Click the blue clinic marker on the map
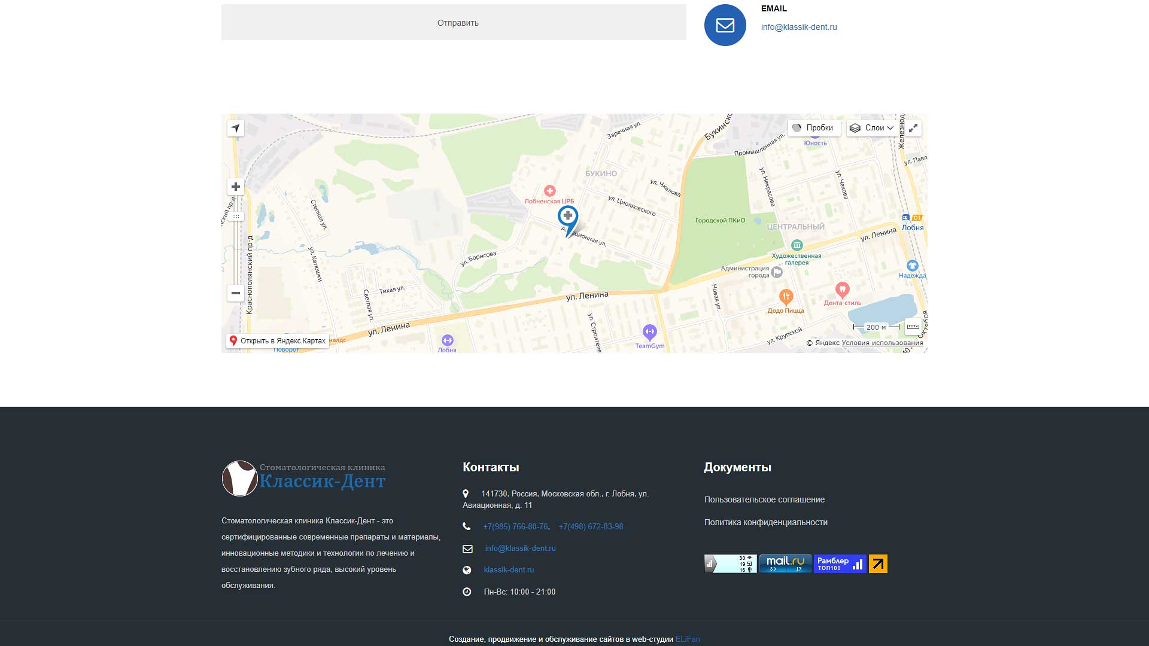This screenshot has height=646, width=1149. click(x=568, y=217)
